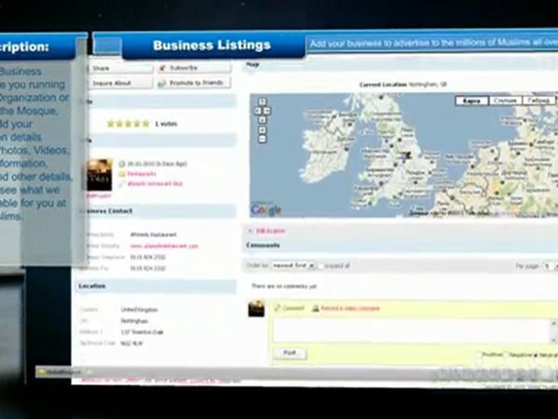This screenshot has width=558, height=419.
Task: Open Inquire About button
Action: 120,83
